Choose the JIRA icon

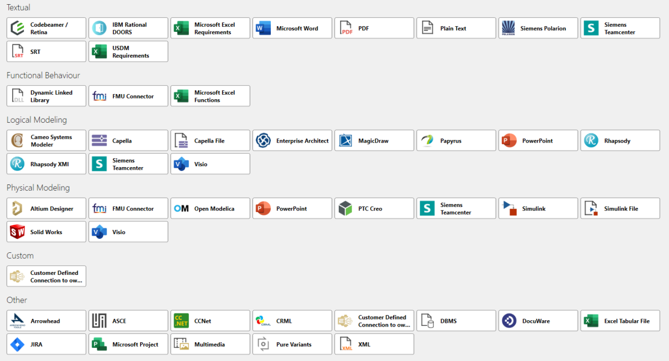[18, 344]
